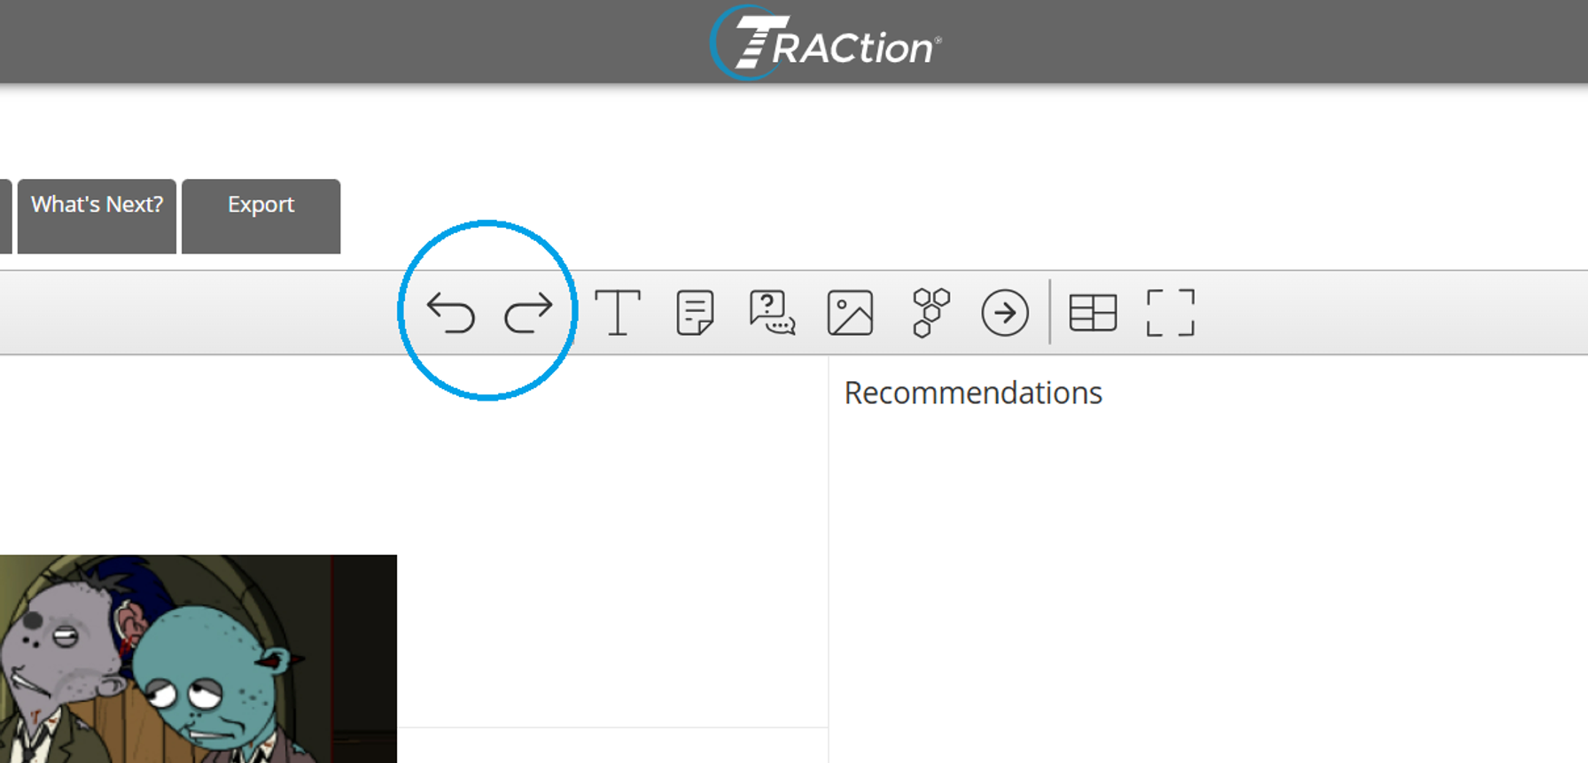Screen dimensions: 1588x763
Task: Click the undo arrow icon
Action: [x=451, y=313]
